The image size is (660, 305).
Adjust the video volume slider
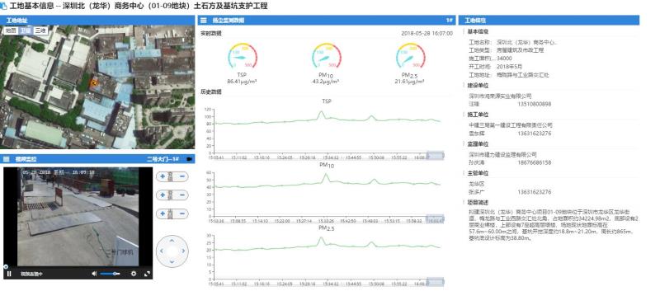point(110,274)
